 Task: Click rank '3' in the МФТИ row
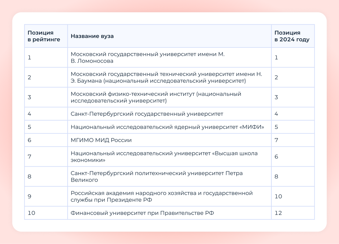(29, 97)
